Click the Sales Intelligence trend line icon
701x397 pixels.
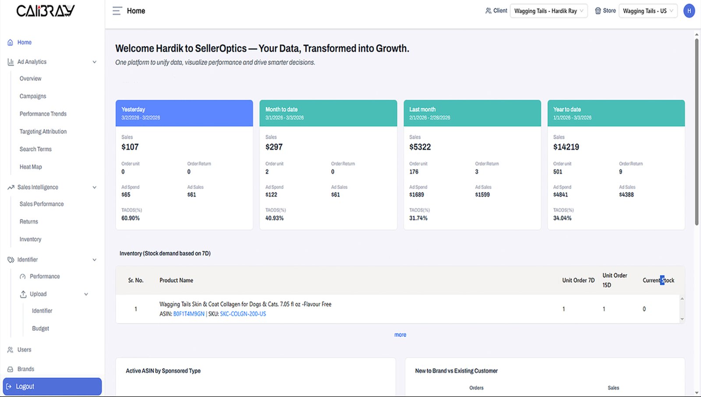[11, 188]
